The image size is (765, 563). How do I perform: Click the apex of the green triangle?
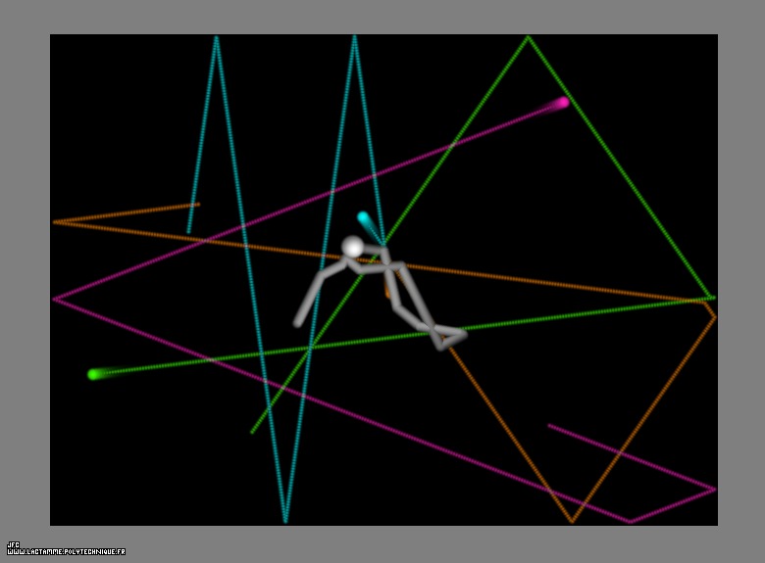(528, 37)
